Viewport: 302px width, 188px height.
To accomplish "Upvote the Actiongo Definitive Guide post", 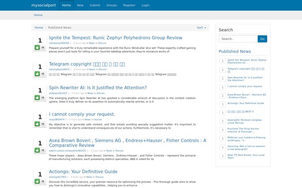I will (37, 181).
